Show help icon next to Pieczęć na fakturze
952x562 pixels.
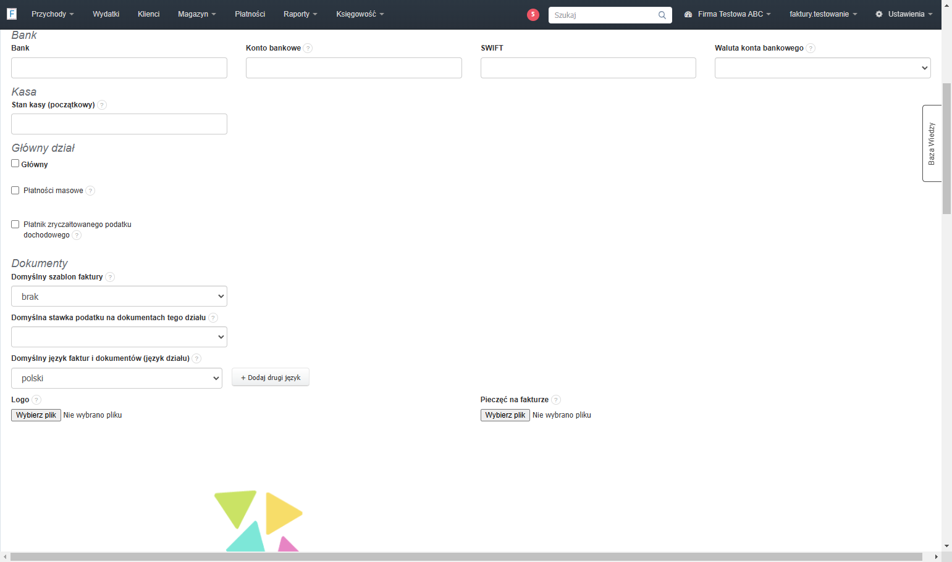click(556, 400)
